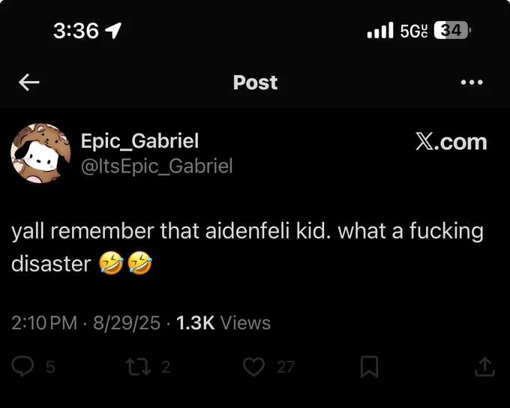Tap the reply count 5
This screenshot has width=510, height=408.
(50, 367)
